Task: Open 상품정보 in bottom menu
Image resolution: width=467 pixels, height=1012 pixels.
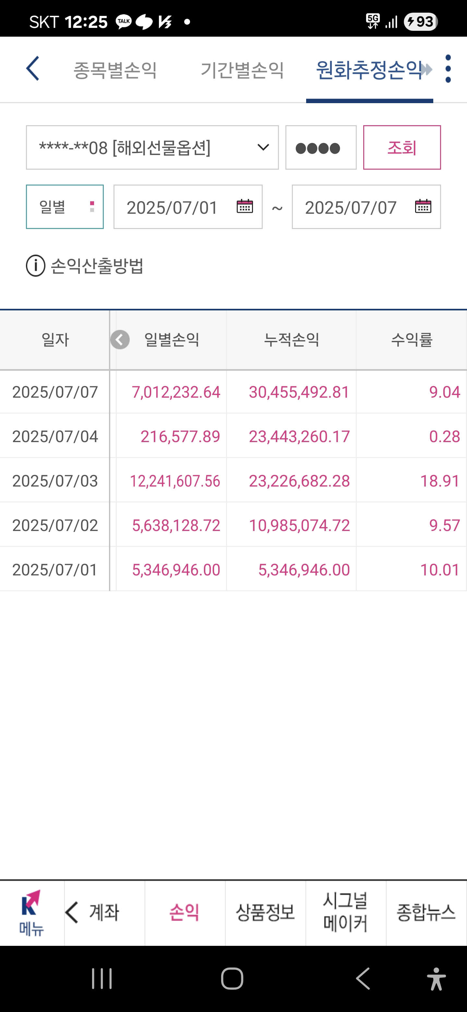Action: pyautogui.click(x=265, y=913)
